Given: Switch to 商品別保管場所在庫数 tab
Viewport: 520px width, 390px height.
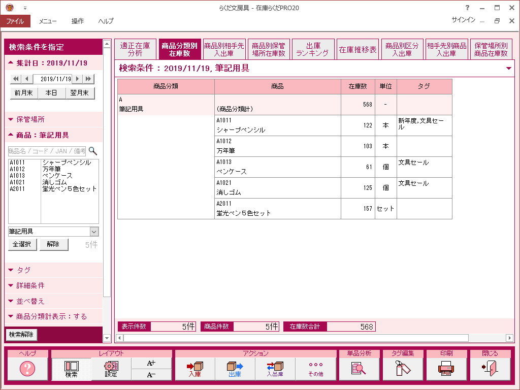Looking at the screenshot, I should click(x=269, y=49).
